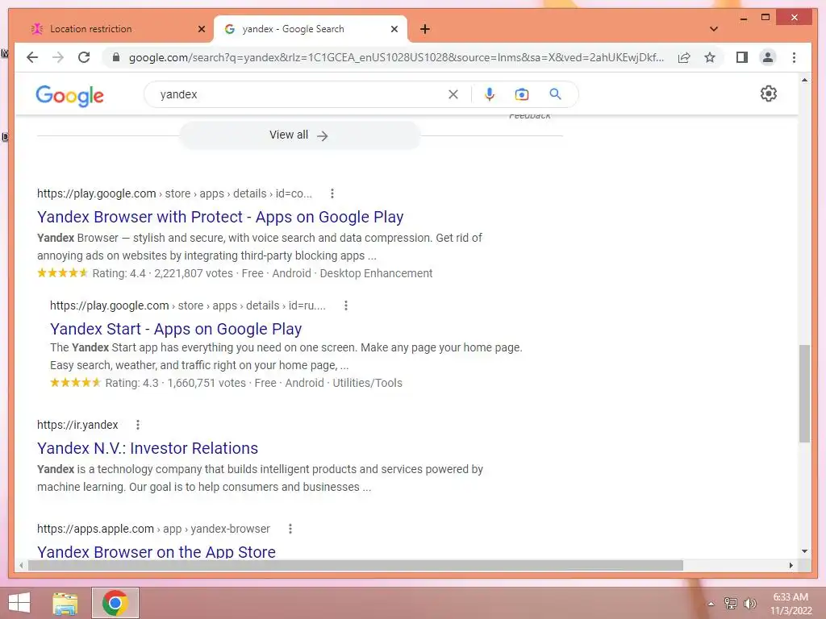The width and height of the screenshot is (826, 619).
Task: Click the play.google.com URL of Yandex Start
Action: [x=187, y=305]
